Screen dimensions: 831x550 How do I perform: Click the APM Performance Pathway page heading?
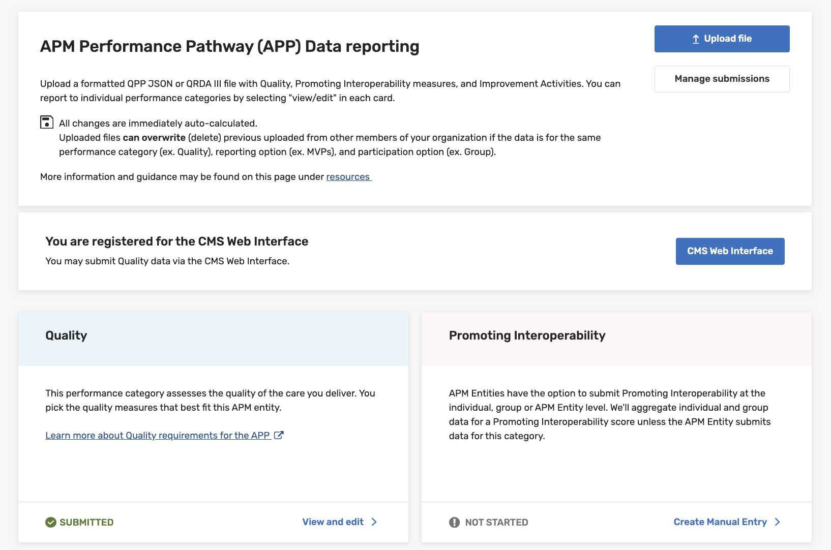coord(230,46)
